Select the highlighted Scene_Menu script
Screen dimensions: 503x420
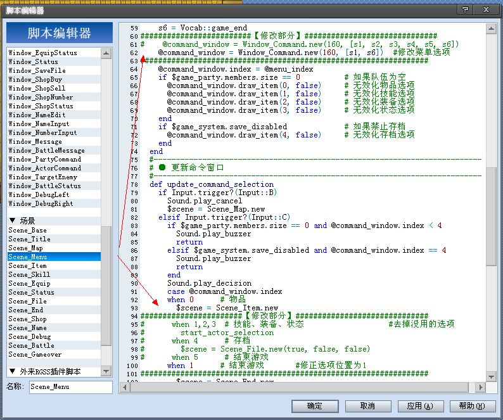pyautogui.click(x=54, y=257)
